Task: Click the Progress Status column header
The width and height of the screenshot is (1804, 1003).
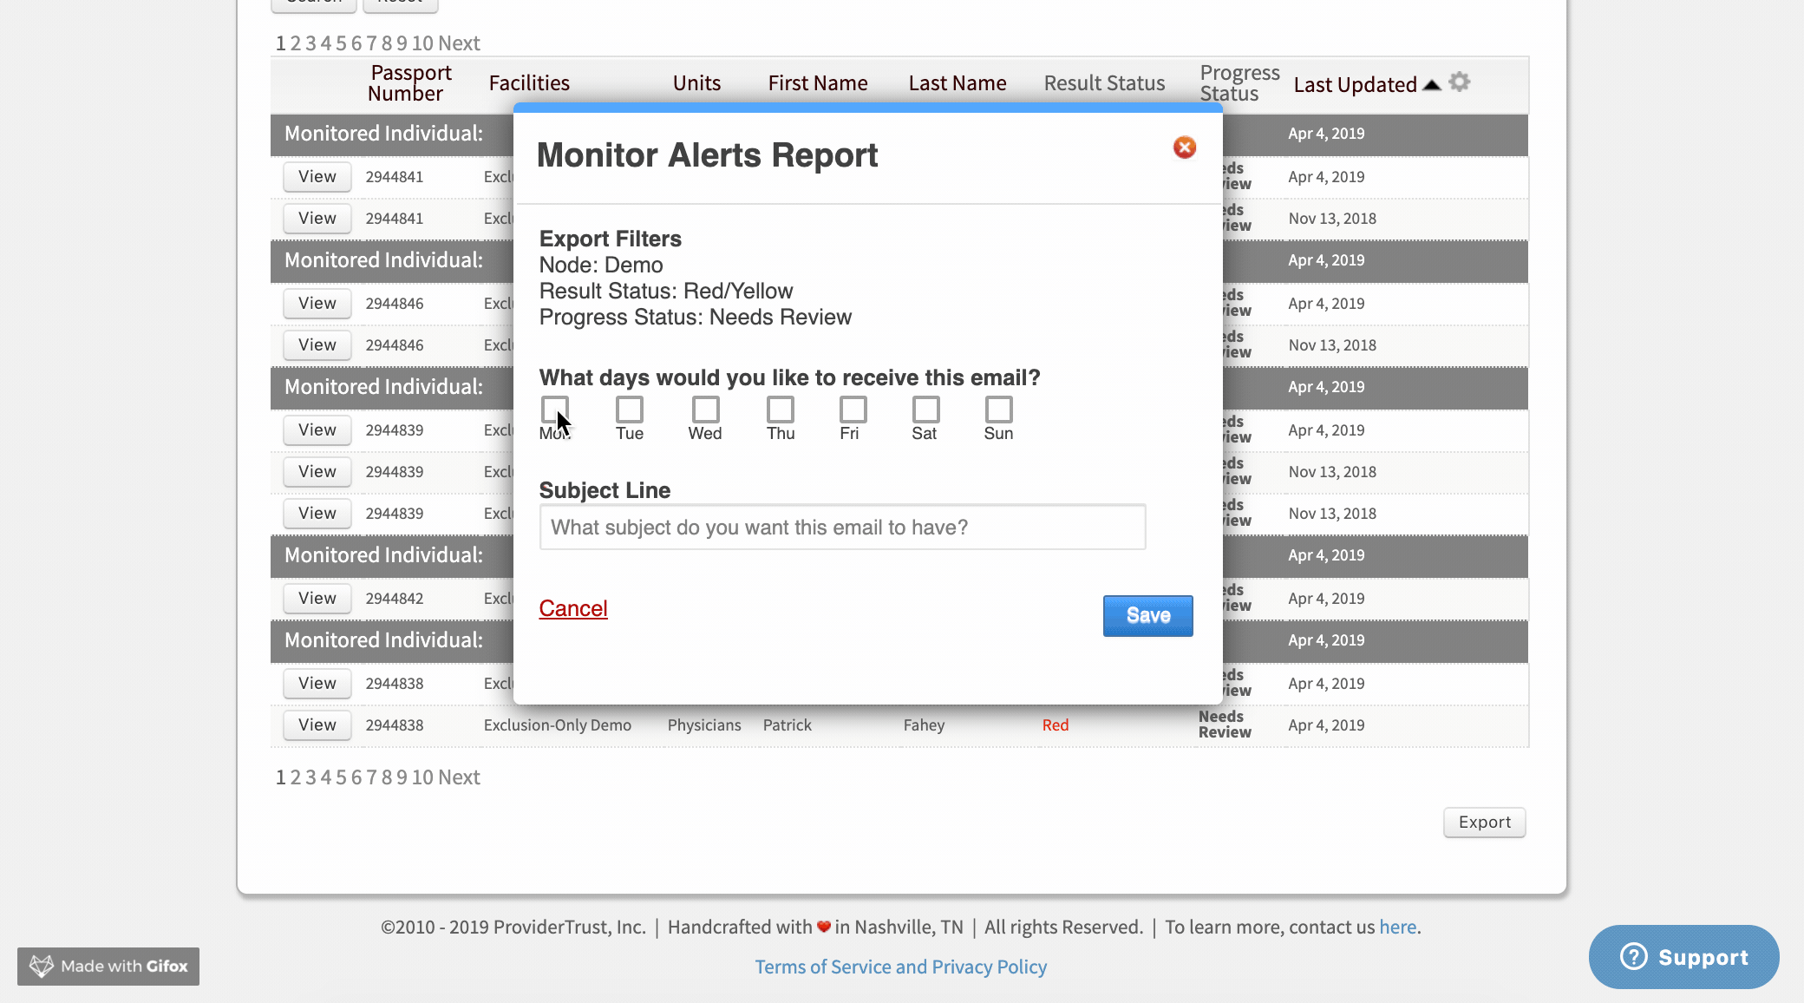Action: click(x=1239, y=82)
